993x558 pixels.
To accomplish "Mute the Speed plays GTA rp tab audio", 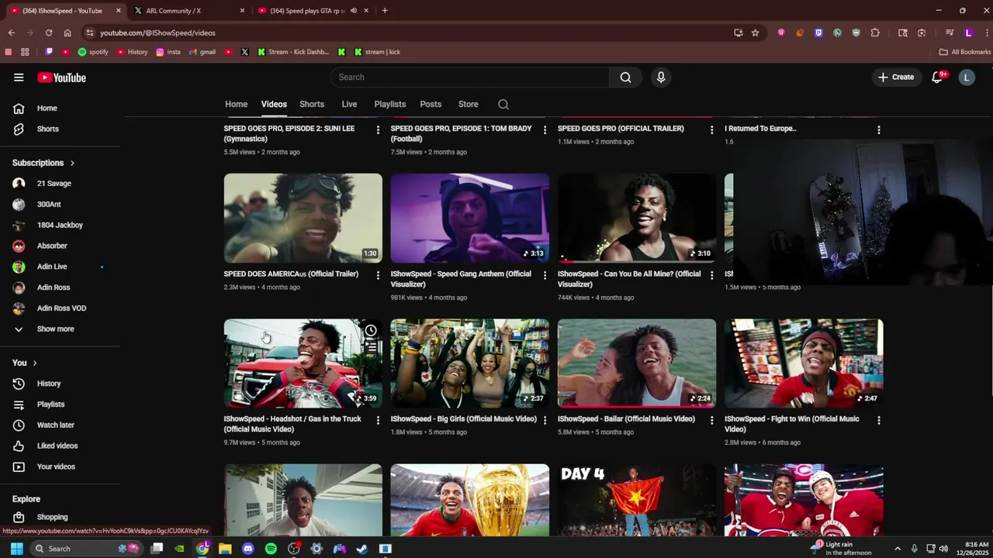I will (353, 11).
